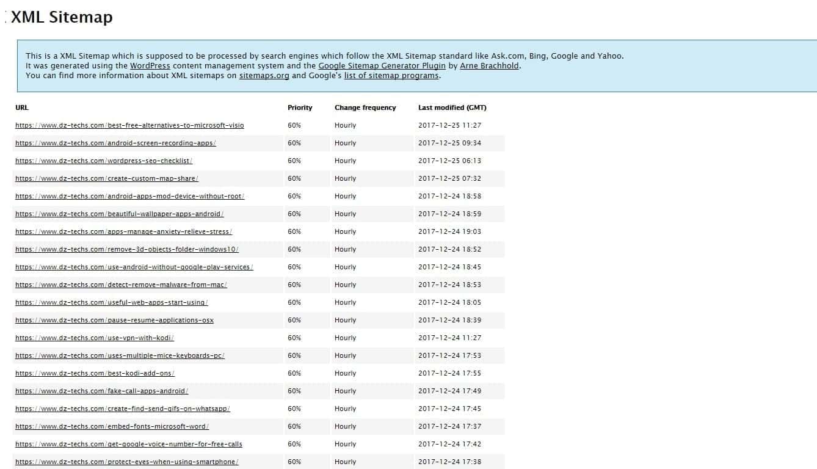817x469 pixels.
Task: Select date 2017-12-24 18:59
Action: click(449, 214)
